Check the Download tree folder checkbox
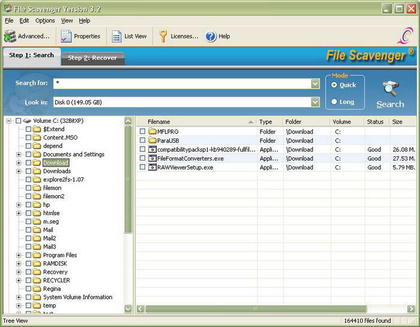Screen dimensions: 420x327 (x=28, y=162)
